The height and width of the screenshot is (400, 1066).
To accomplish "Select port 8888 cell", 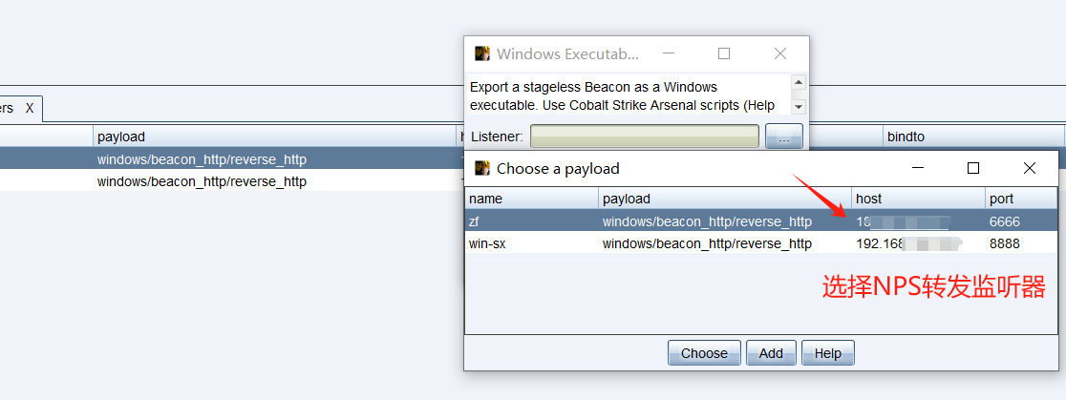I will point(1019,243).
